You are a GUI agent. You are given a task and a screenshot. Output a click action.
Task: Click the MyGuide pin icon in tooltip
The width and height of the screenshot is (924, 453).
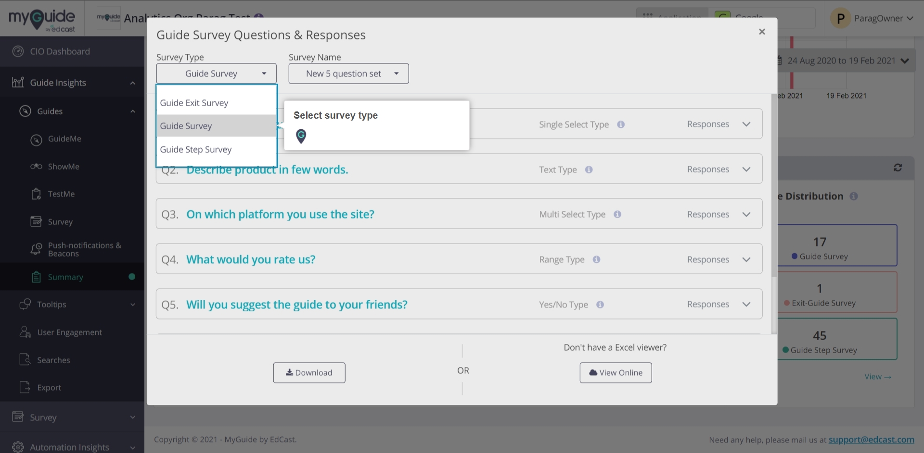click(301, 136)
